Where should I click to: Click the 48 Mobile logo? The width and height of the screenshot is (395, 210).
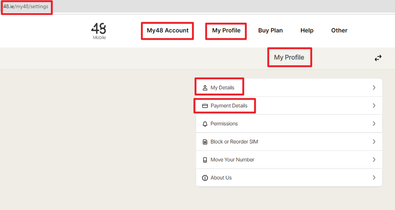coord(99,31)
